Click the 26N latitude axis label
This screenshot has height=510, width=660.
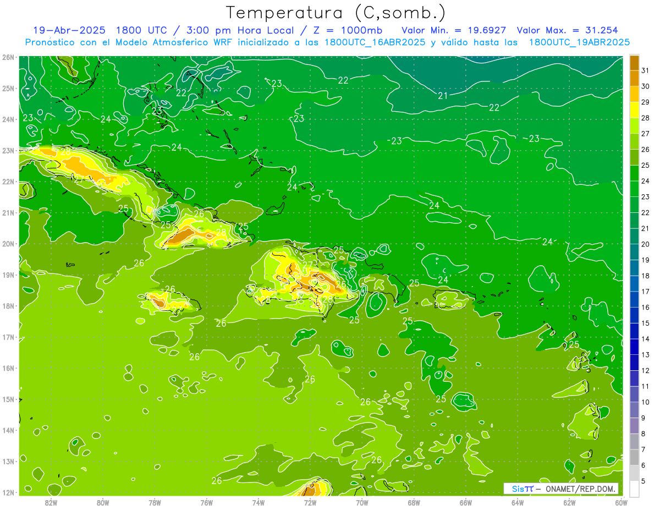(x=8, y=57)
